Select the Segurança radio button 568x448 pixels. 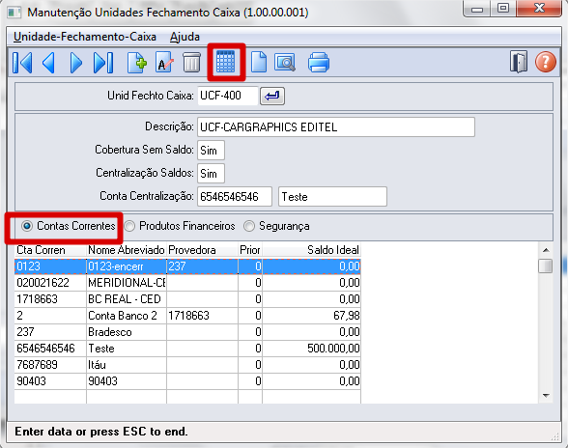coord(249,226)
